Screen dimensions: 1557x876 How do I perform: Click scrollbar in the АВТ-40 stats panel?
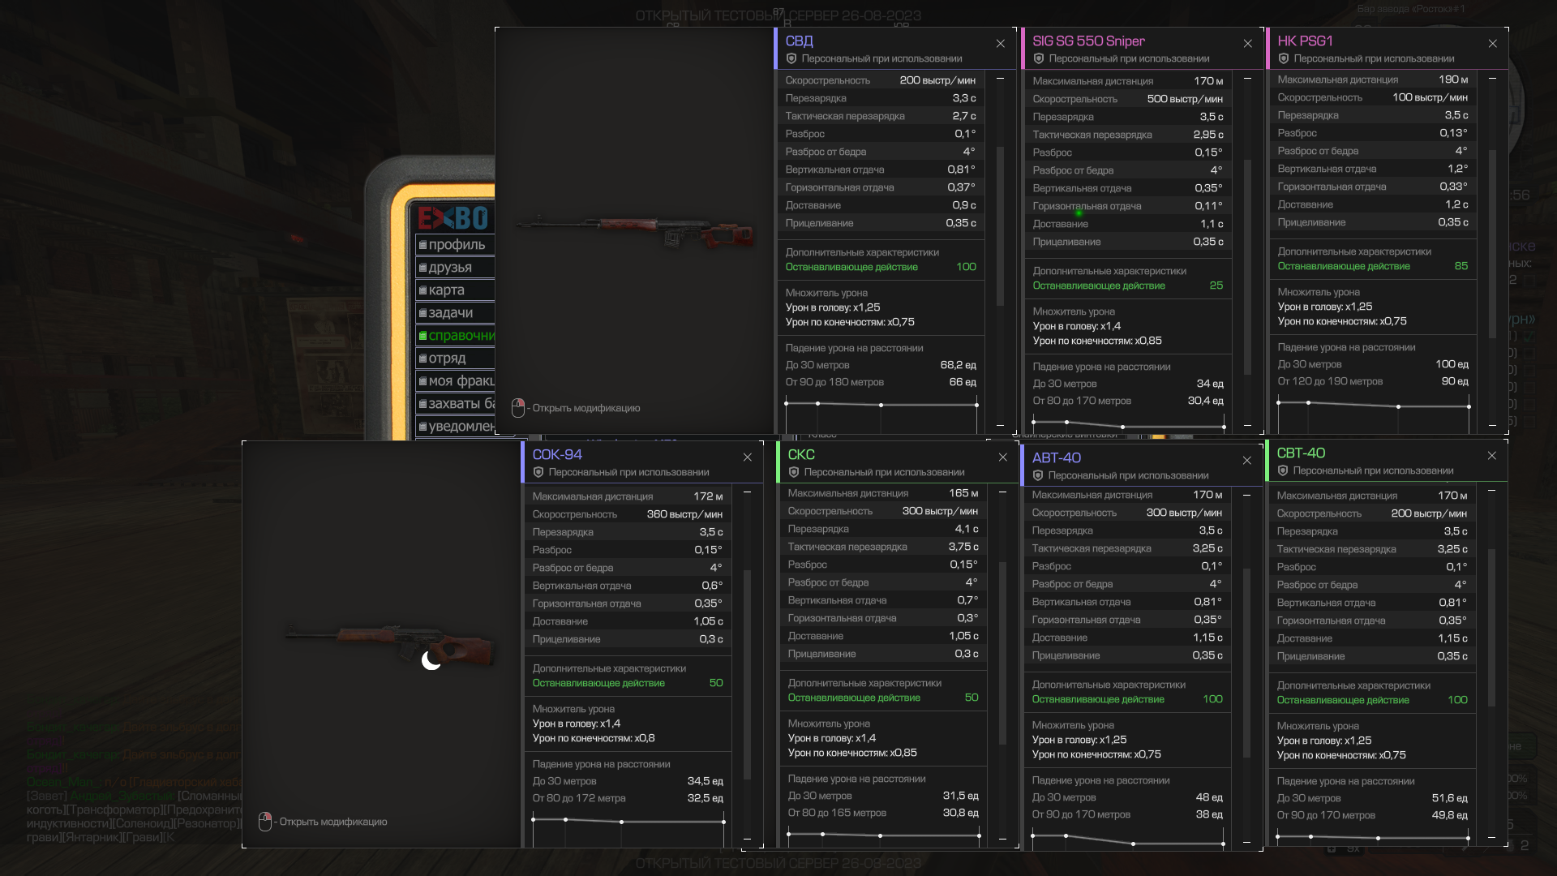(x=1246, y=664)
